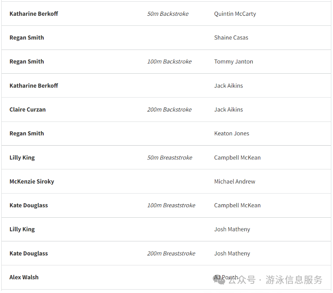Choose Keaton Jones in the table
This screenshot has width=333, height=293.
point(231,134)
